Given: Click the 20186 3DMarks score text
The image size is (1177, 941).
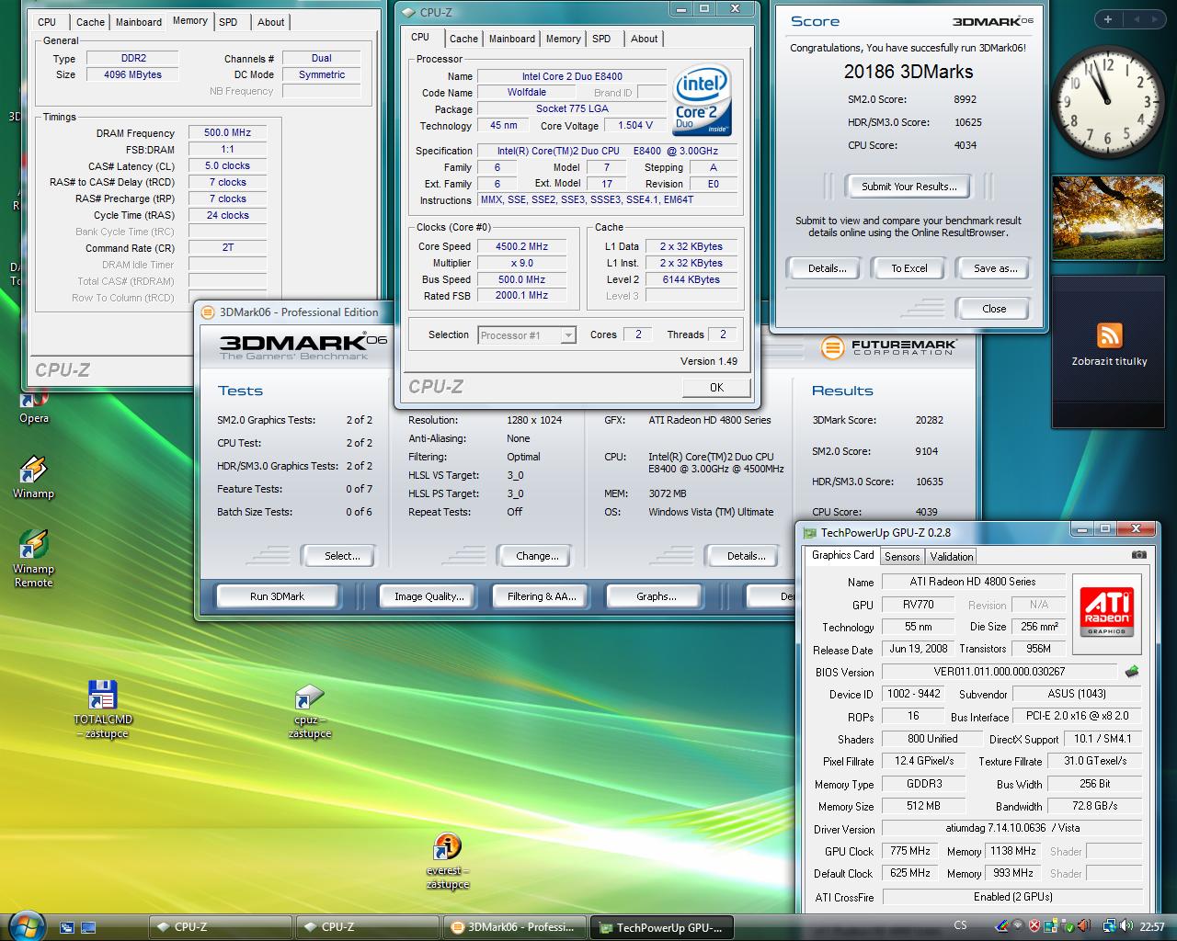Looking at the screenshot, I should 908,72.
